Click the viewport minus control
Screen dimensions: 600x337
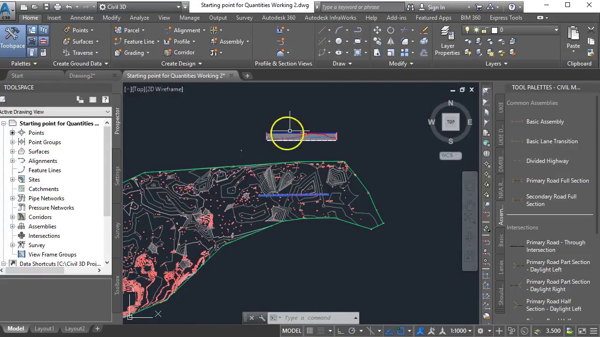click(x=128, y=89)
